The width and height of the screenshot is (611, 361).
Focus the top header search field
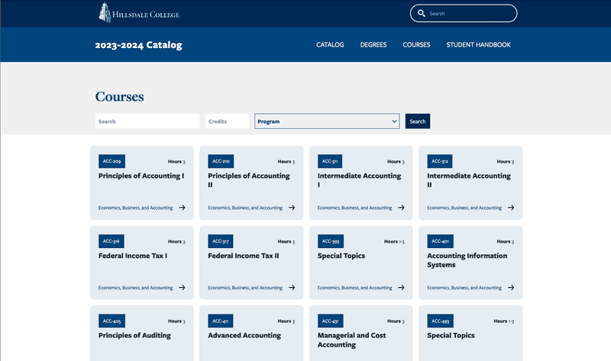[x=464, y=13]
